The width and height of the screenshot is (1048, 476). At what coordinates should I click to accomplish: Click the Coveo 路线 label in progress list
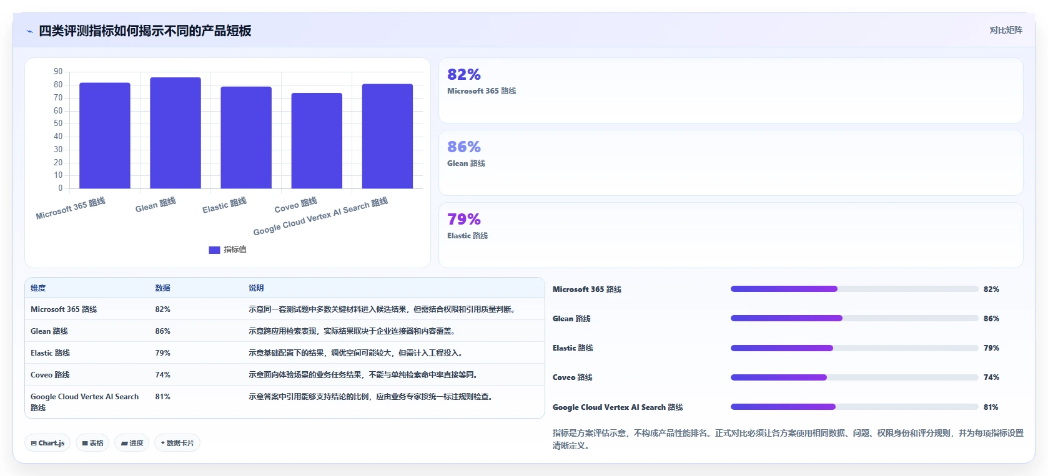click(x=573, y=377)
